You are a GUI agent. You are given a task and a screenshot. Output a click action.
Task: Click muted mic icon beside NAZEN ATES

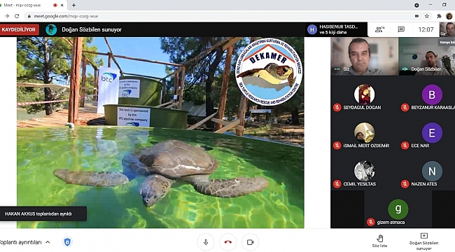[x=405, y=184]
